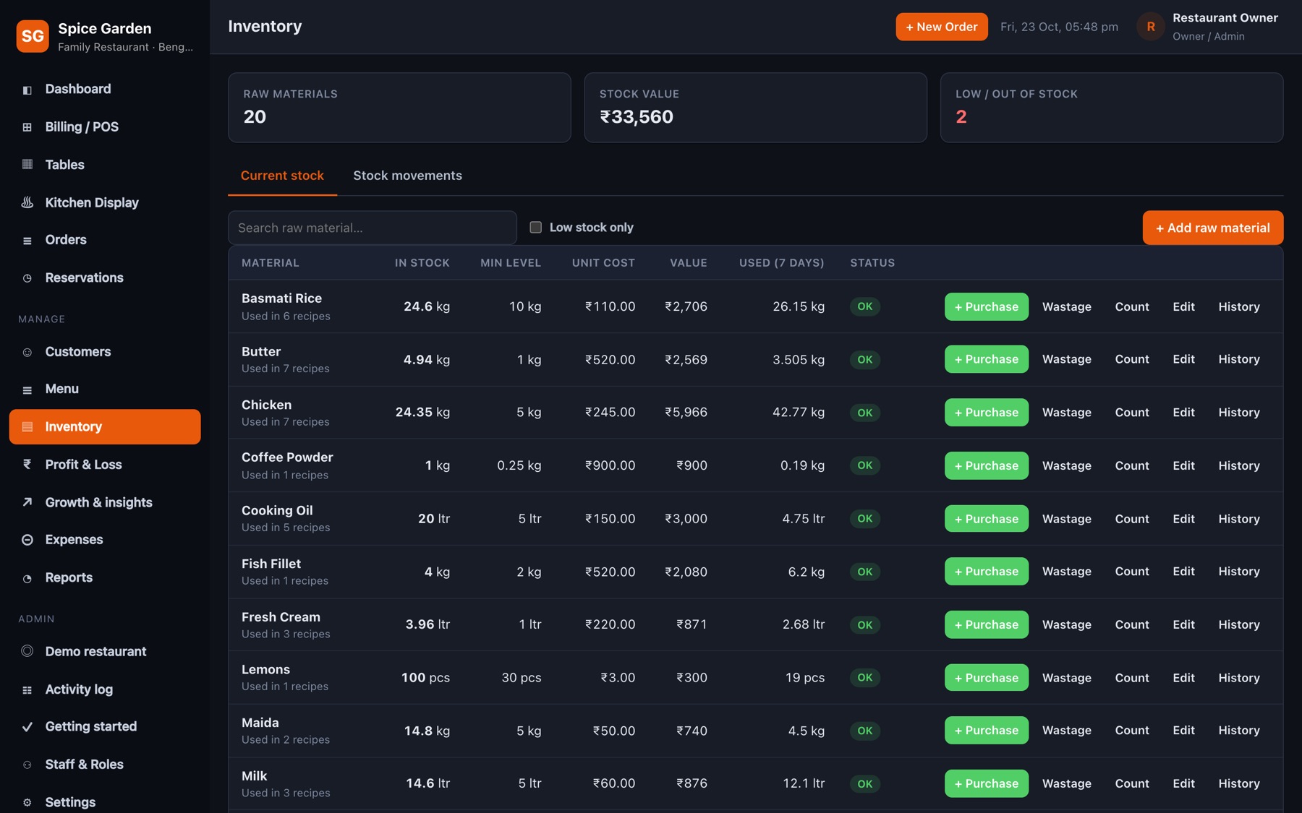Click the + New Order button
The width and height of the screenshot is (1302, 813).
point(942,27)
